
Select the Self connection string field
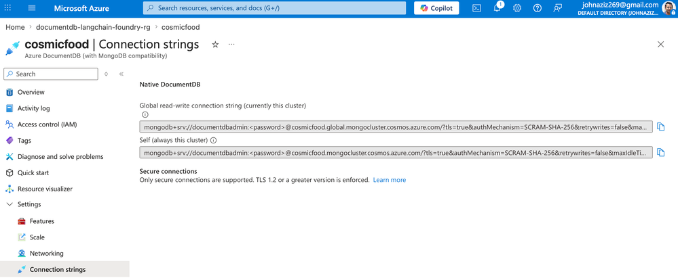click(396, 152)
